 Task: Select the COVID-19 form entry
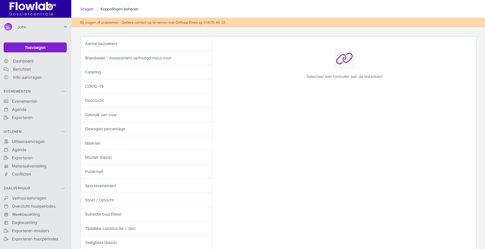[146, 86]
